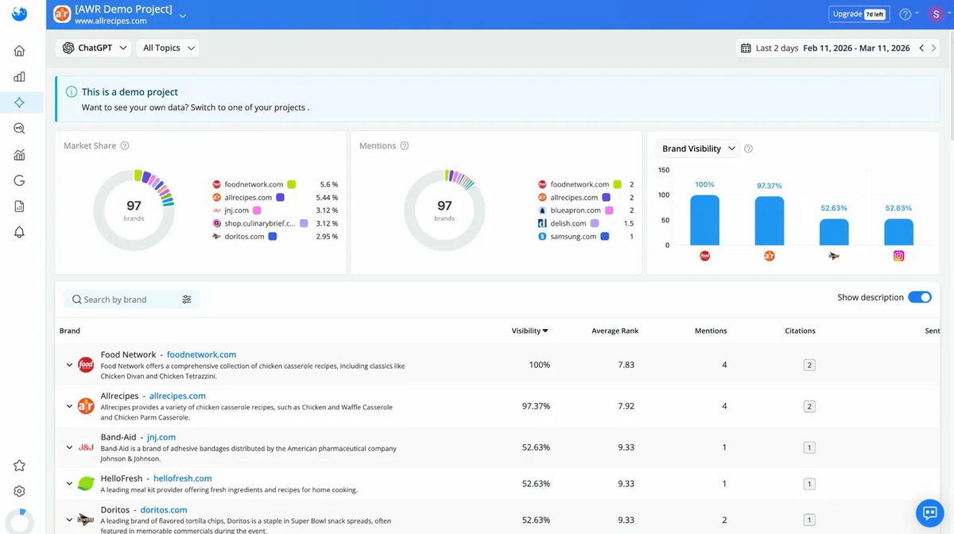This screenshot has width=954, height=534.
Task: Expand the Doritos row
Action: click(x=69, y=520)
